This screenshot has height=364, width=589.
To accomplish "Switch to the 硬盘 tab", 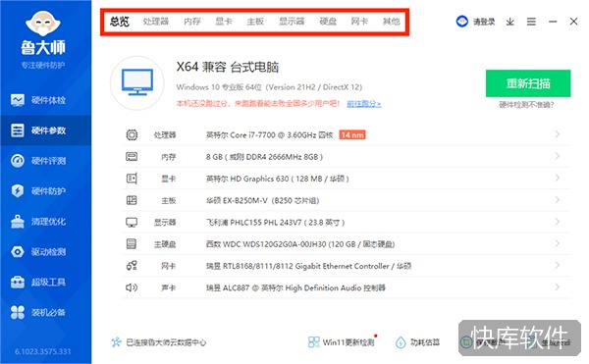I will coord(328,22).
